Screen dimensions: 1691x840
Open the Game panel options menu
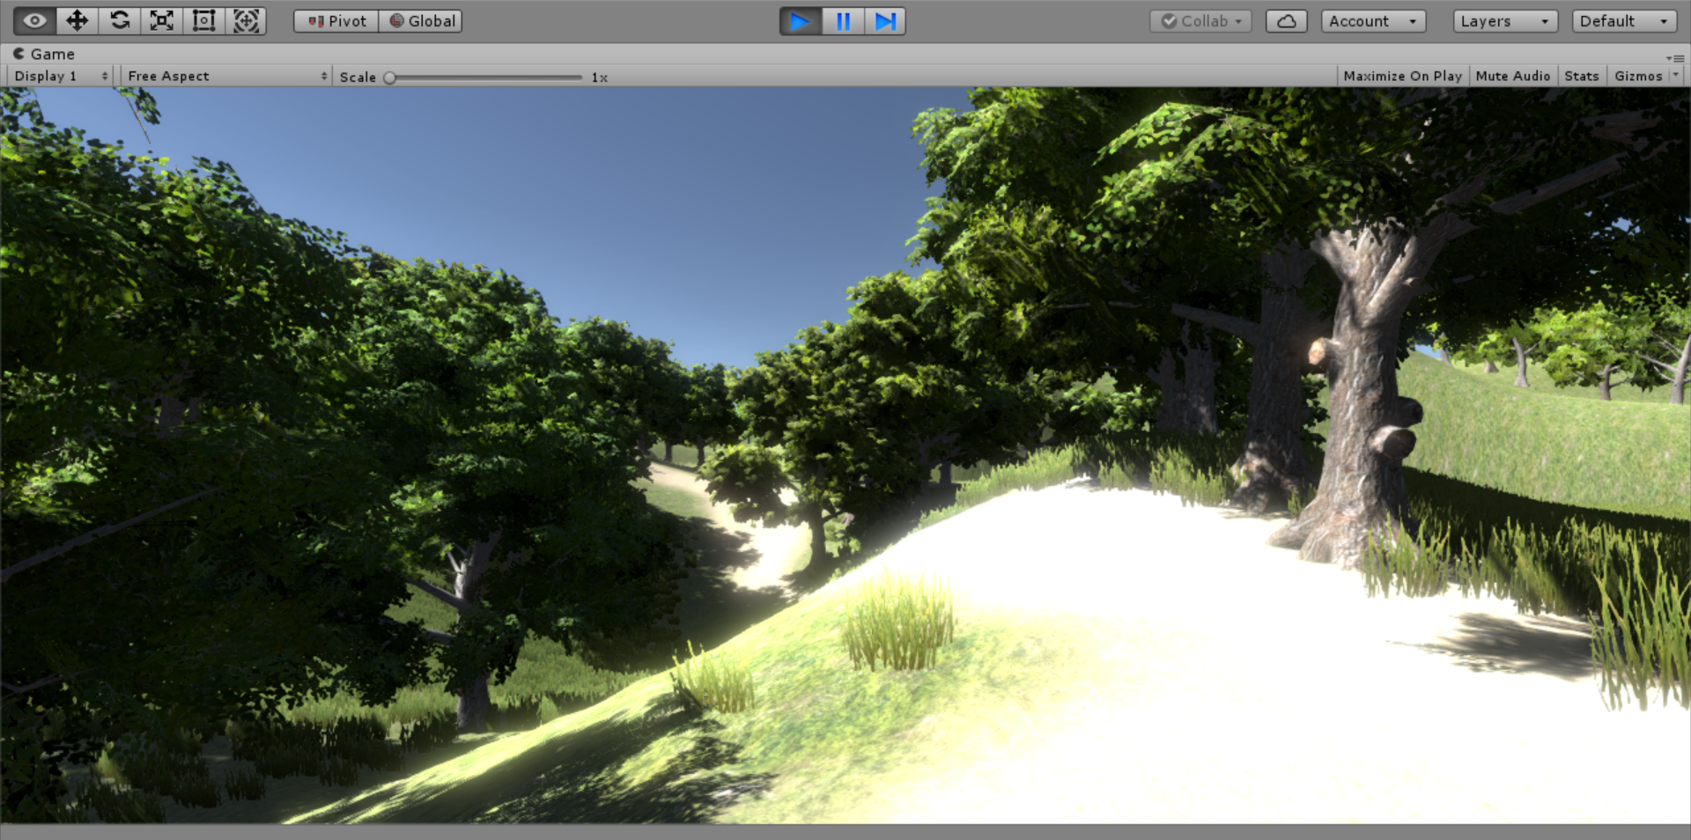click(x=1675, y=57)
